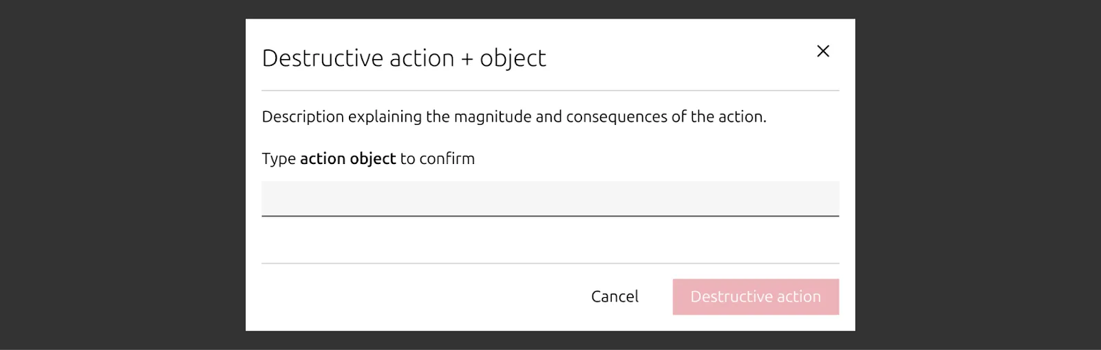Click the bold "action object" text
Image resolution: width=1101 pixels, height=350 pixels.
(348, 159)
